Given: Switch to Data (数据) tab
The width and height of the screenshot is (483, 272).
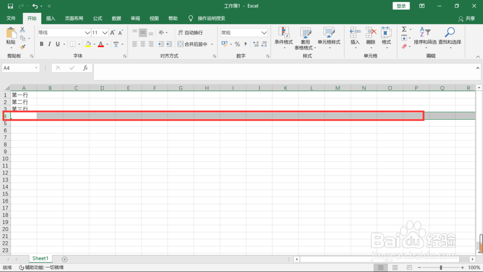Looking at the screenshot, I should coord(116,18).
